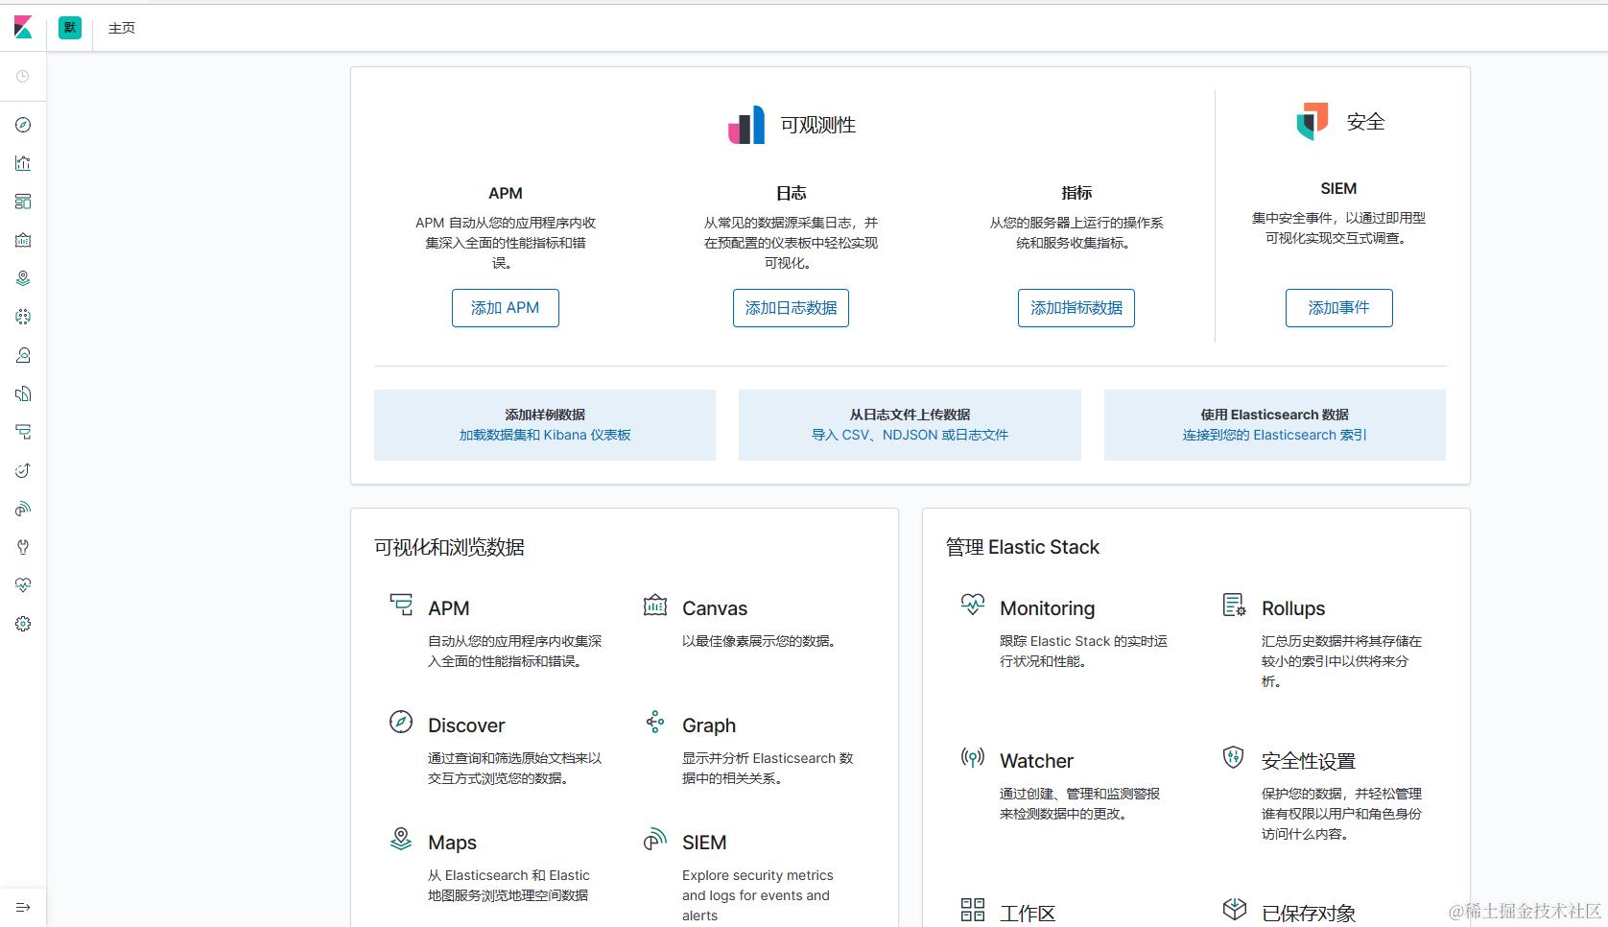Open Machine Learning from the sidebar icon
Screen dimensions: 1608x927
23,317
